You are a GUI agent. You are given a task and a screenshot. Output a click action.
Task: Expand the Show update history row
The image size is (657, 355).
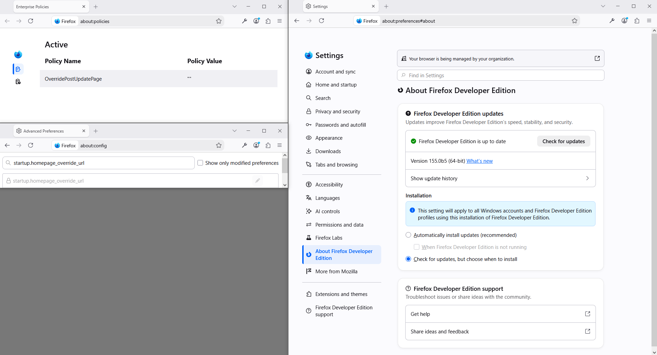tap(500, 178)
